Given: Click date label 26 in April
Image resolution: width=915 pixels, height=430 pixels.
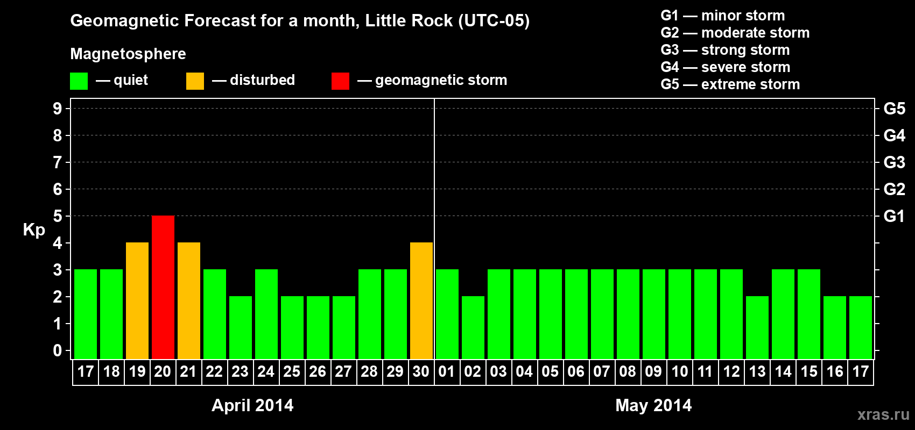Looking at the screenshot, I should (318, 372).
